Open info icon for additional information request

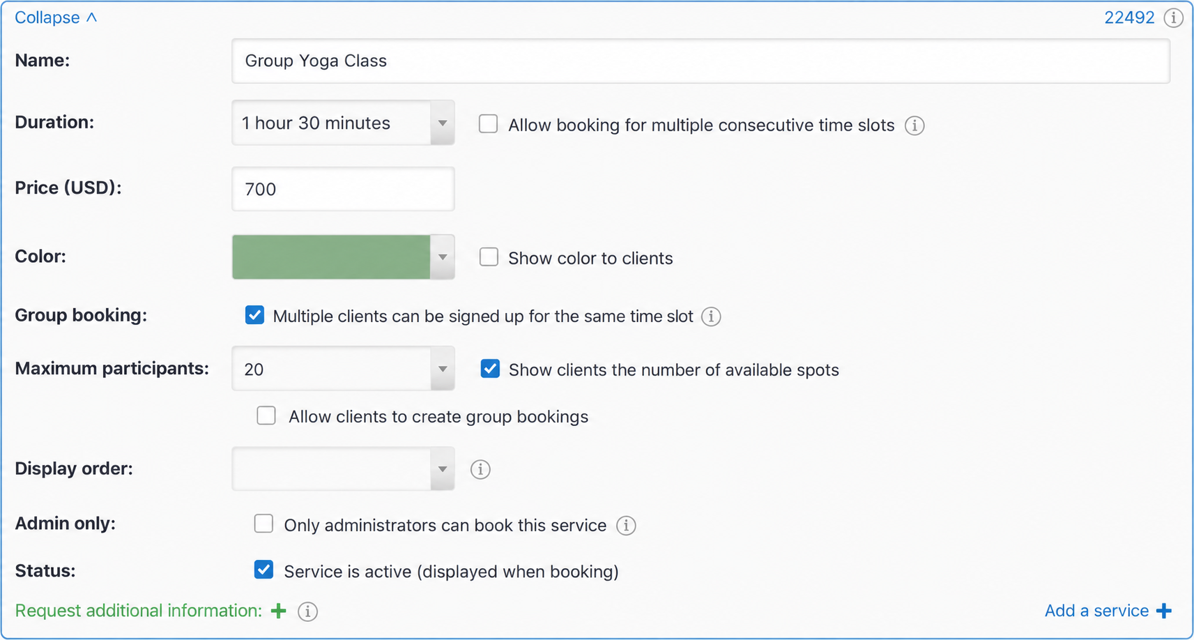307,611
